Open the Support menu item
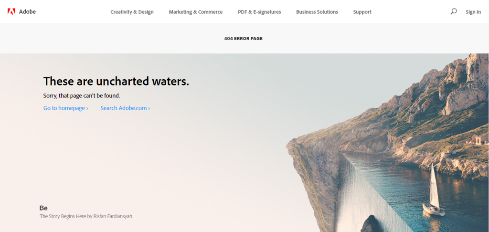 [x=362, y=12]
